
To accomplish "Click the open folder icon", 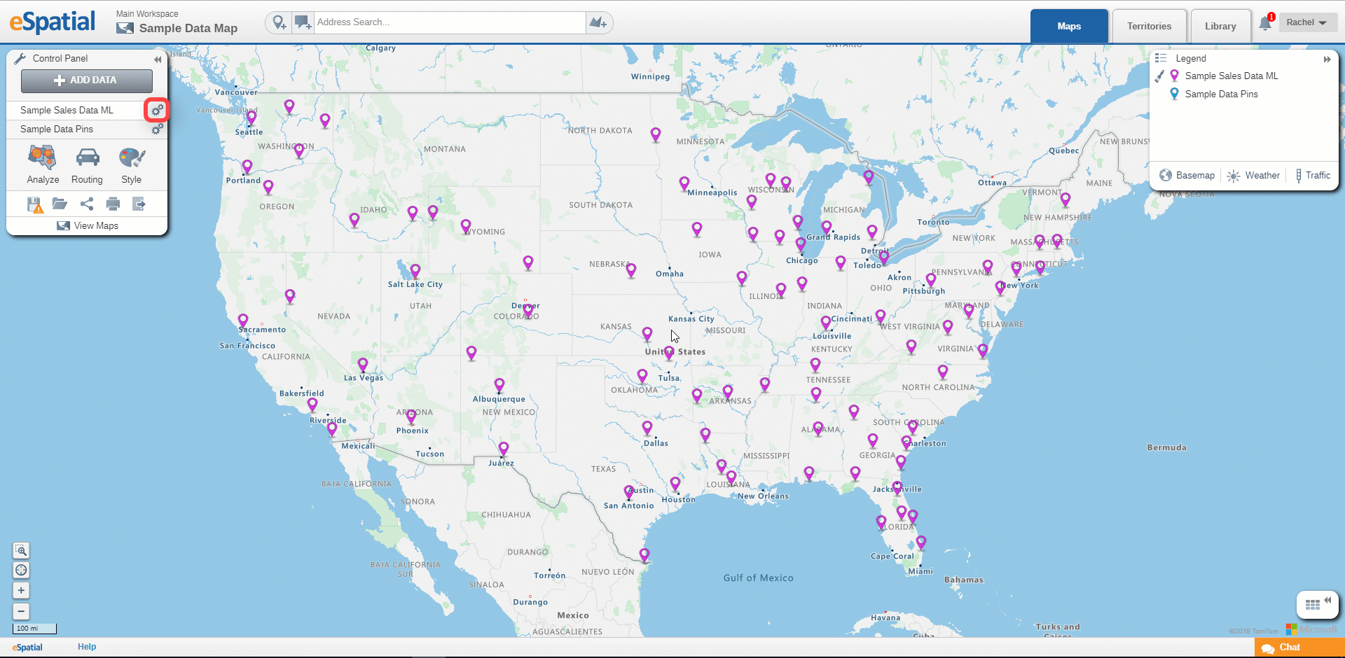I will tap(60, 204).
